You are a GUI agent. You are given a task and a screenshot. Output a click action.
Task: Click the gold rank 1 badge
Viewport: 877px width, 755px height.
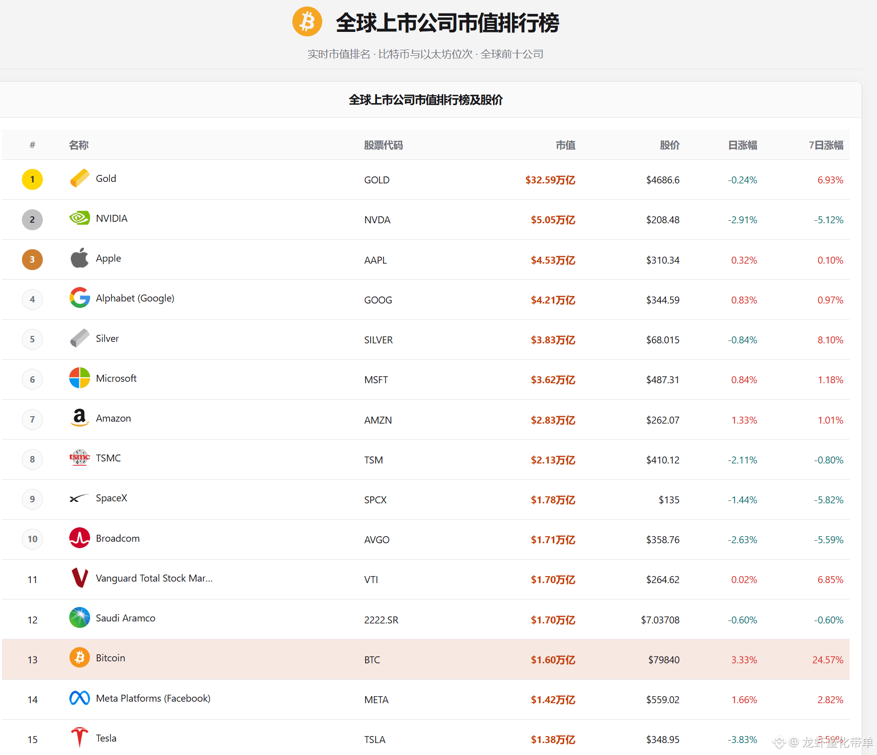click(32, 179)
